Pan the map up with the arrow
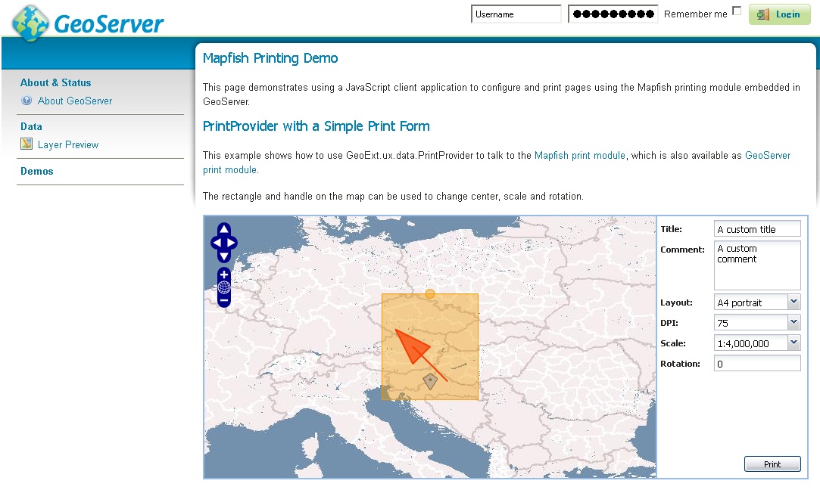Screen dimensions: 820x490 (224, 230)
